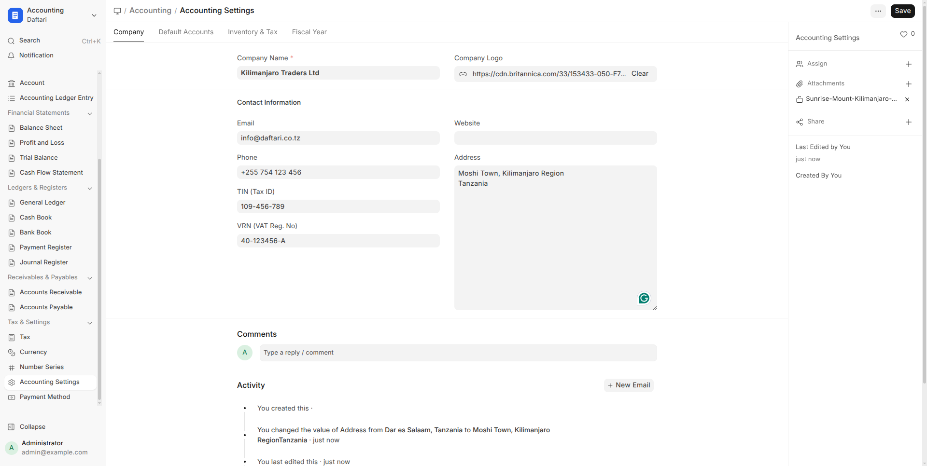Viewport: 927px width, 466px height.
Task: Switch to the Company tab
Action: 128,32
